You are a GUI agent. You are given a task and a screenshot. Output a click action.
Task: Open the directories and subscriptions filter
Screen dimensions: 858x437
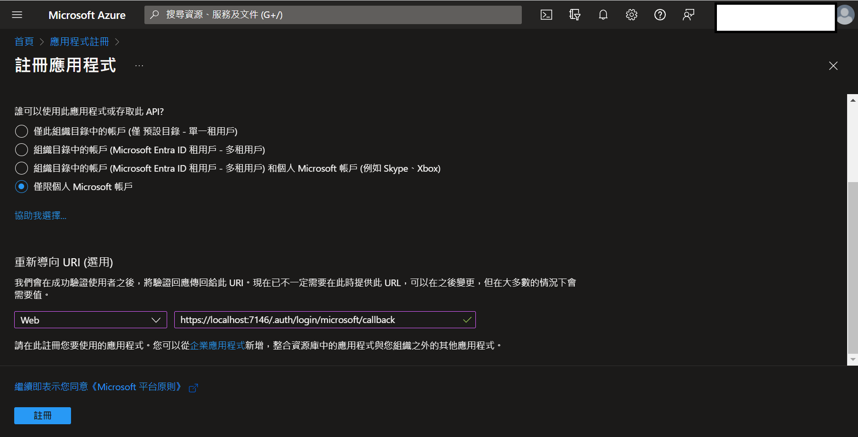(575, 15)
